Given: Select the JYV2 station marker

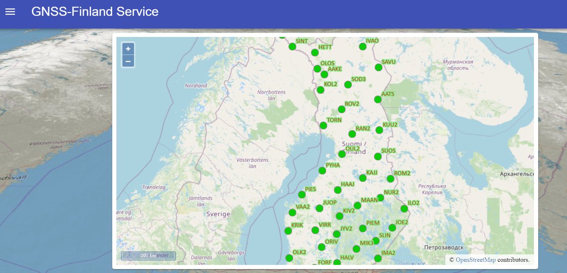Looking at the screenshot, I should click(336, 234).
